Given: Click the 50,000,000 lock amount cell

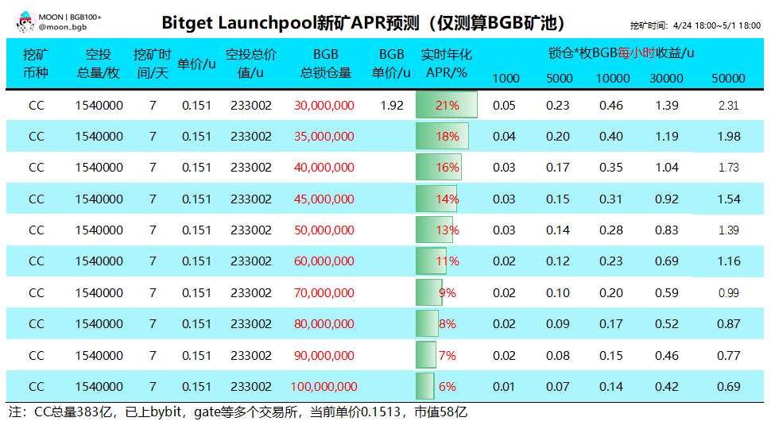Looking at the screenshot, I should (324, 230).
